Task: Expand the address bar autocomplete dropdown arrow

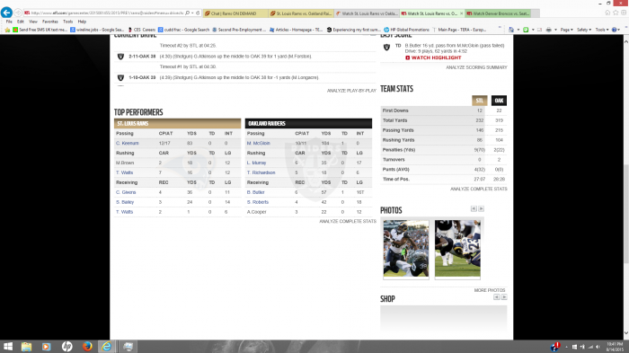Action: pyautogui.click(x=192, y=13)
